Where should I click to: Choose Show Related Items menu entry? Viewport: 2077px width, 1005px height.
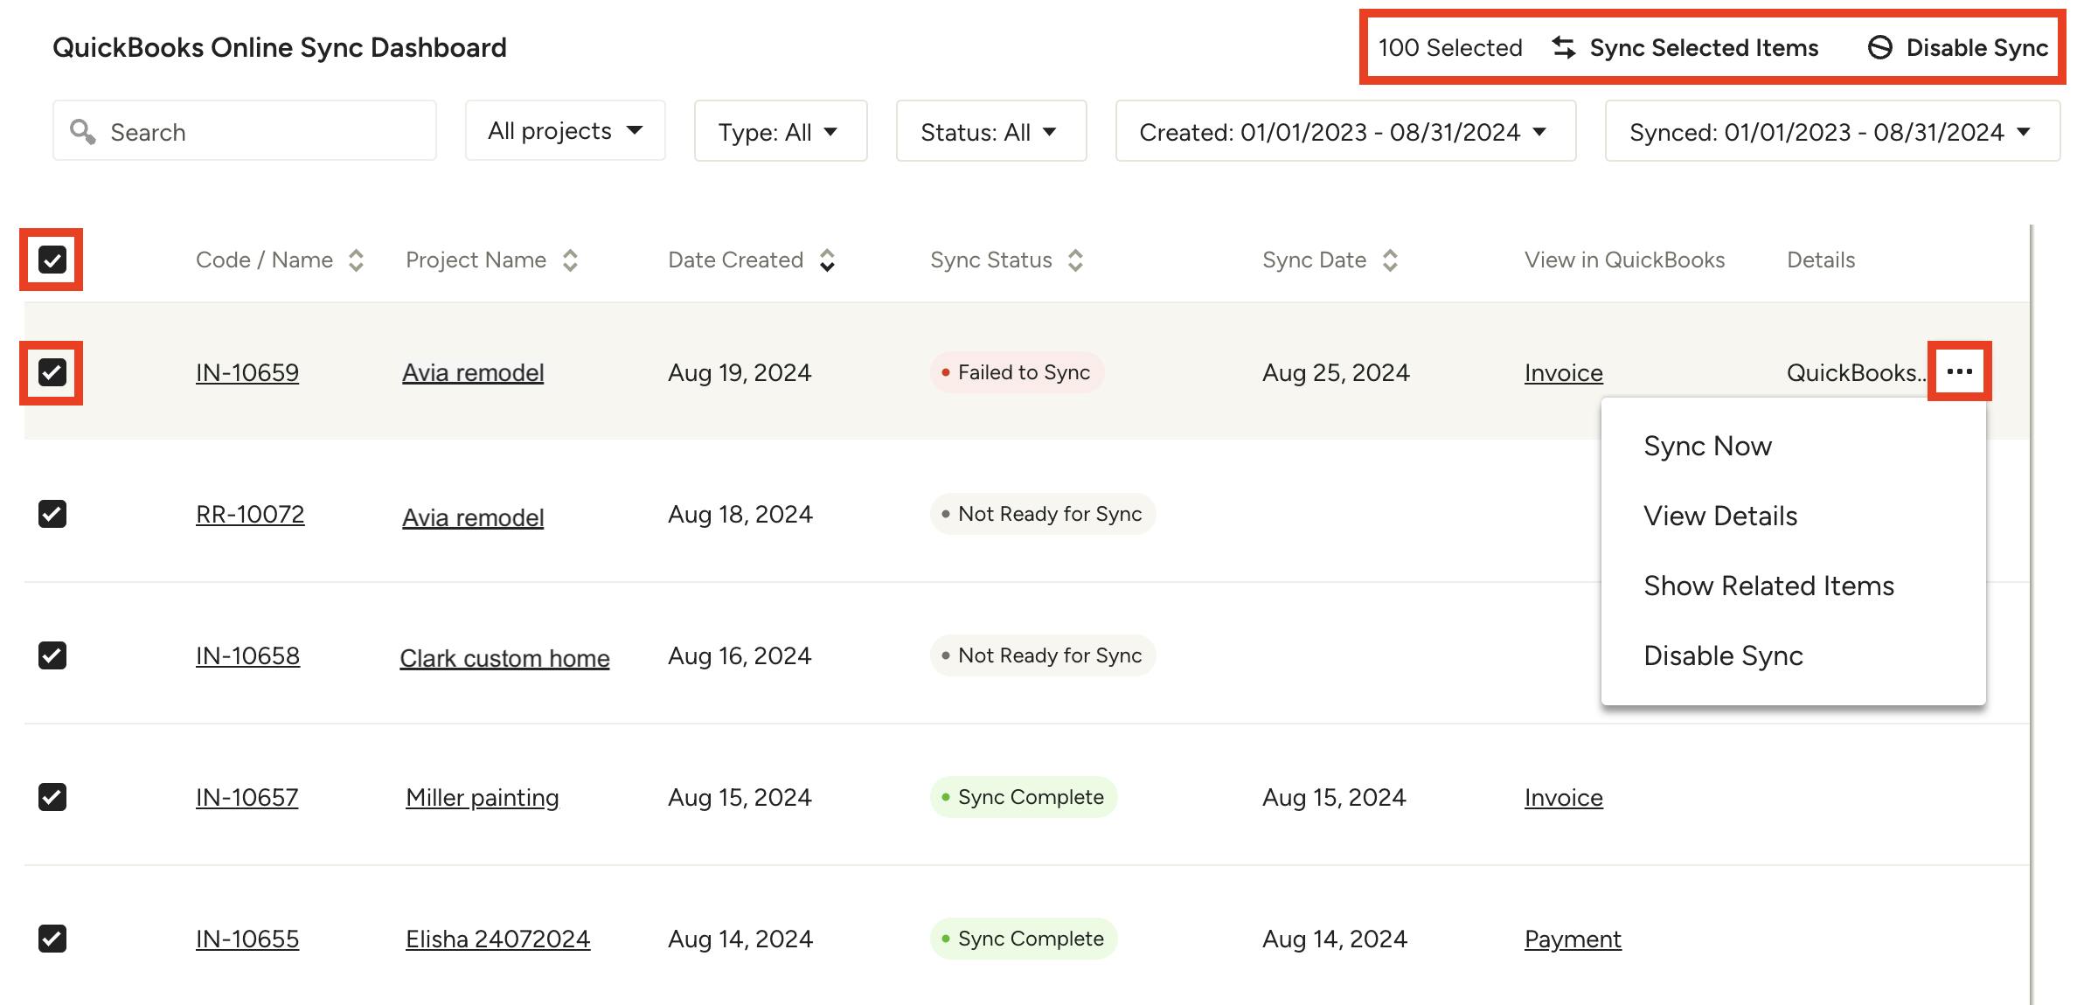tap(1769, 586)
